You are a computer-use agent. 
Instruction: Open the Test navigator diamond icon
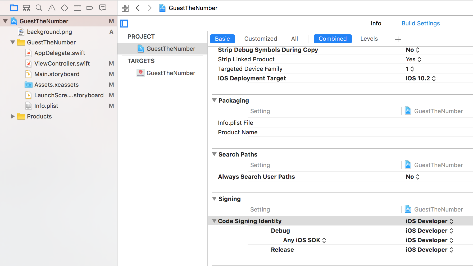pos(65,8)
